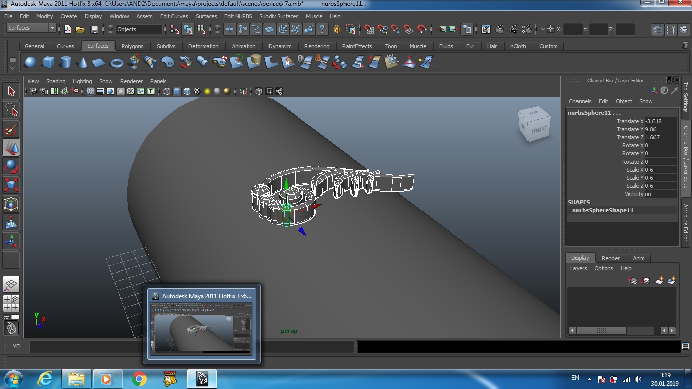Open shelf options menu arrow

point(13,68)
